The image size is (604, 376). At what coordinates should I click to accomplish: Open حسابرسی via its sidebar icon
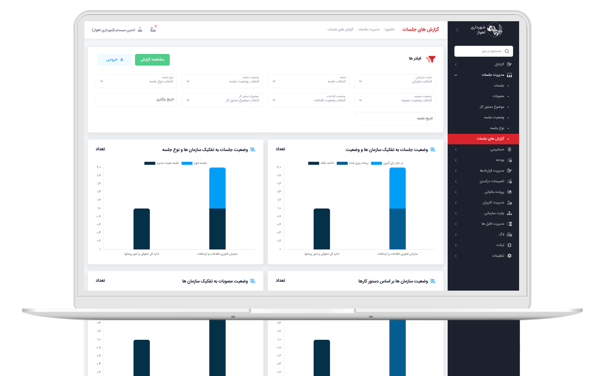[509, 150]
